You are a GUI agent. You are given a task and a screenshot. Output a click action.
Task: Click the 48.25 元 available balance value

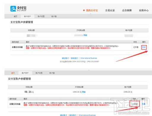pyautogui.click(x=29, y=92)
